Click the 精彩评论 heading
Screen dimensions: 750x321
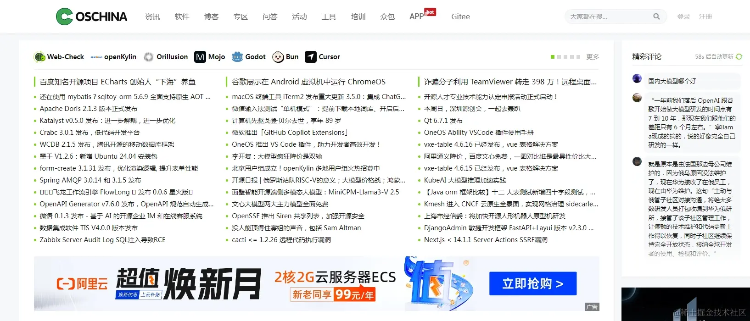point(647,57)
